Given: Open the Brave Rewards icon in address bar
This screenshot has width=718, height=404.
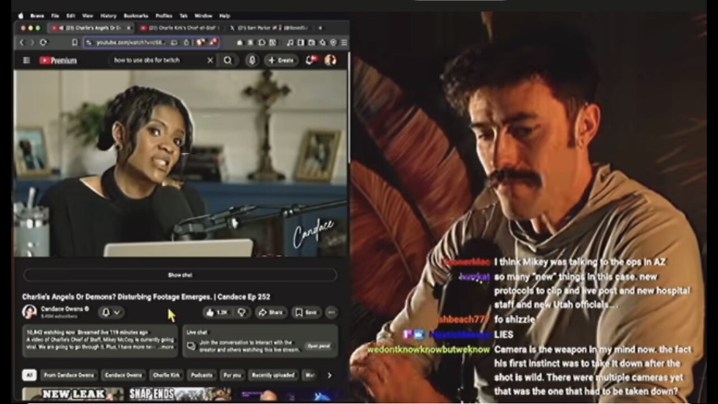Looking at the screenshot, I should (x=213, y=42).
